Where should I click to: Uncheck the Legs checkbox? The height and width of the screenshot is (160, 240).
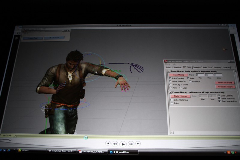(x=181, y=88)
